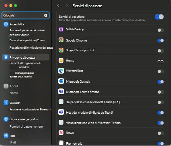Open Rete in the sidebar
The height and width of the screenshot is (146, 171).
coord(12,136)
